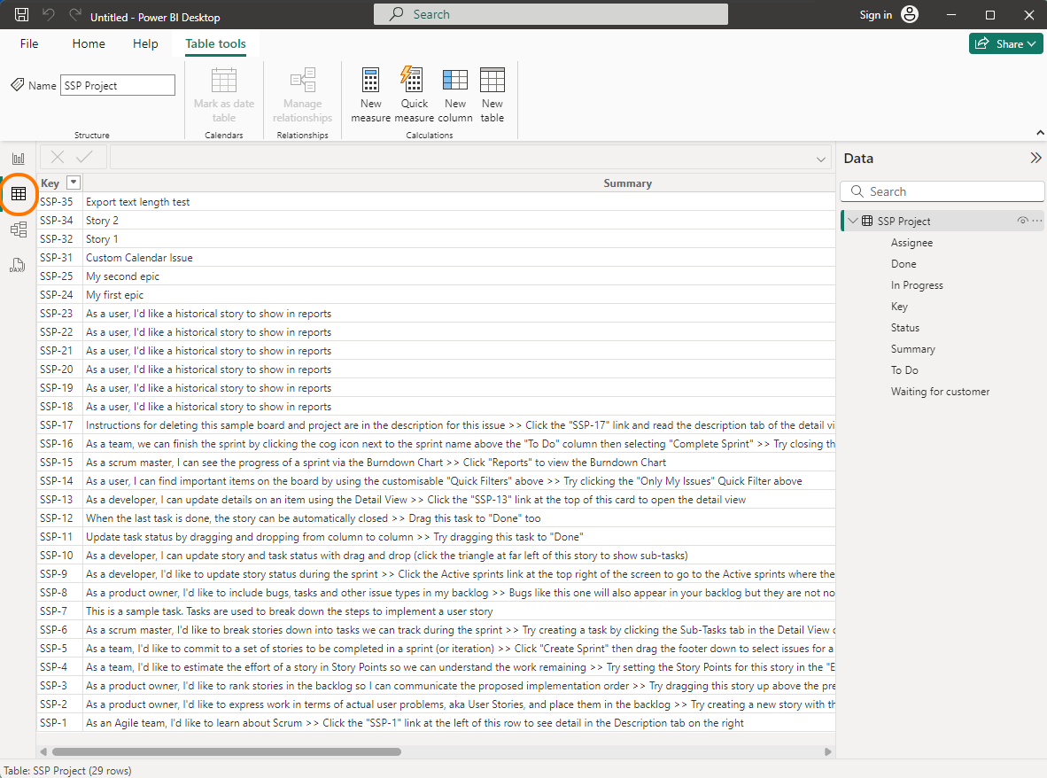Open Model view from the left sidebar

click(x=18, y=229)
